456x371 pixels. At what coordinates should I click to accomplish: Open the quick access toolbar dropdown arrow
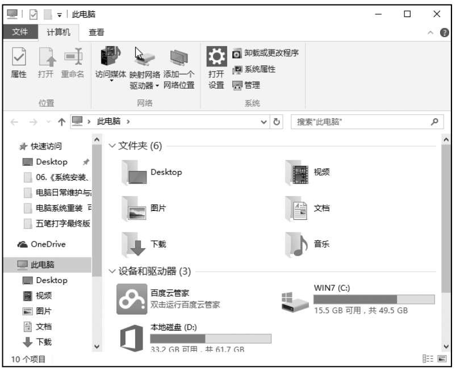59,15
